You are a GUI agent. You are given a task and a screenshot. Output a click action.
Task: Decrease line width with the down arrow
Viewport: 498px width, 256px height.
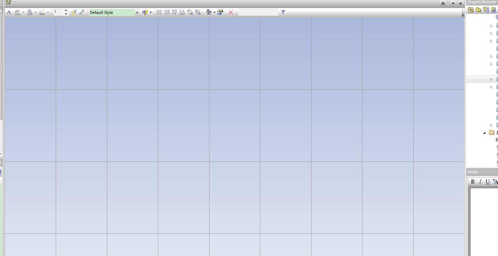pyautogui.click(x=66, y=14)
